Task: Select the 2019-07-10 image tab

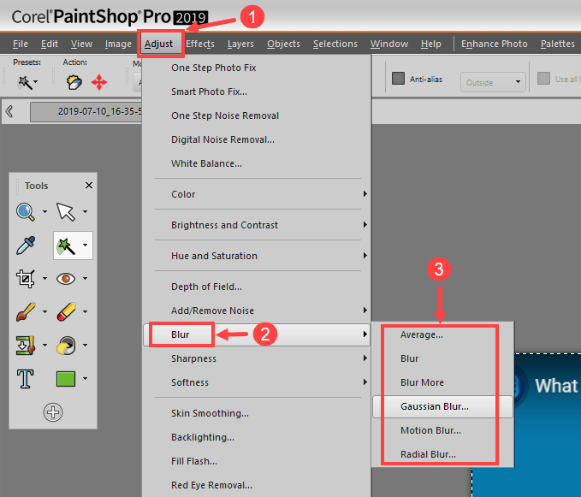Action: [x=86, y=111]
